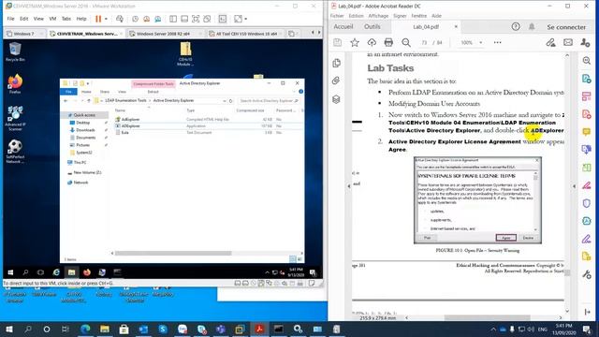Open the power options dropdown beside pause
Image resolution: width=599 pixels, height=337 pixels.
point(106,19)
